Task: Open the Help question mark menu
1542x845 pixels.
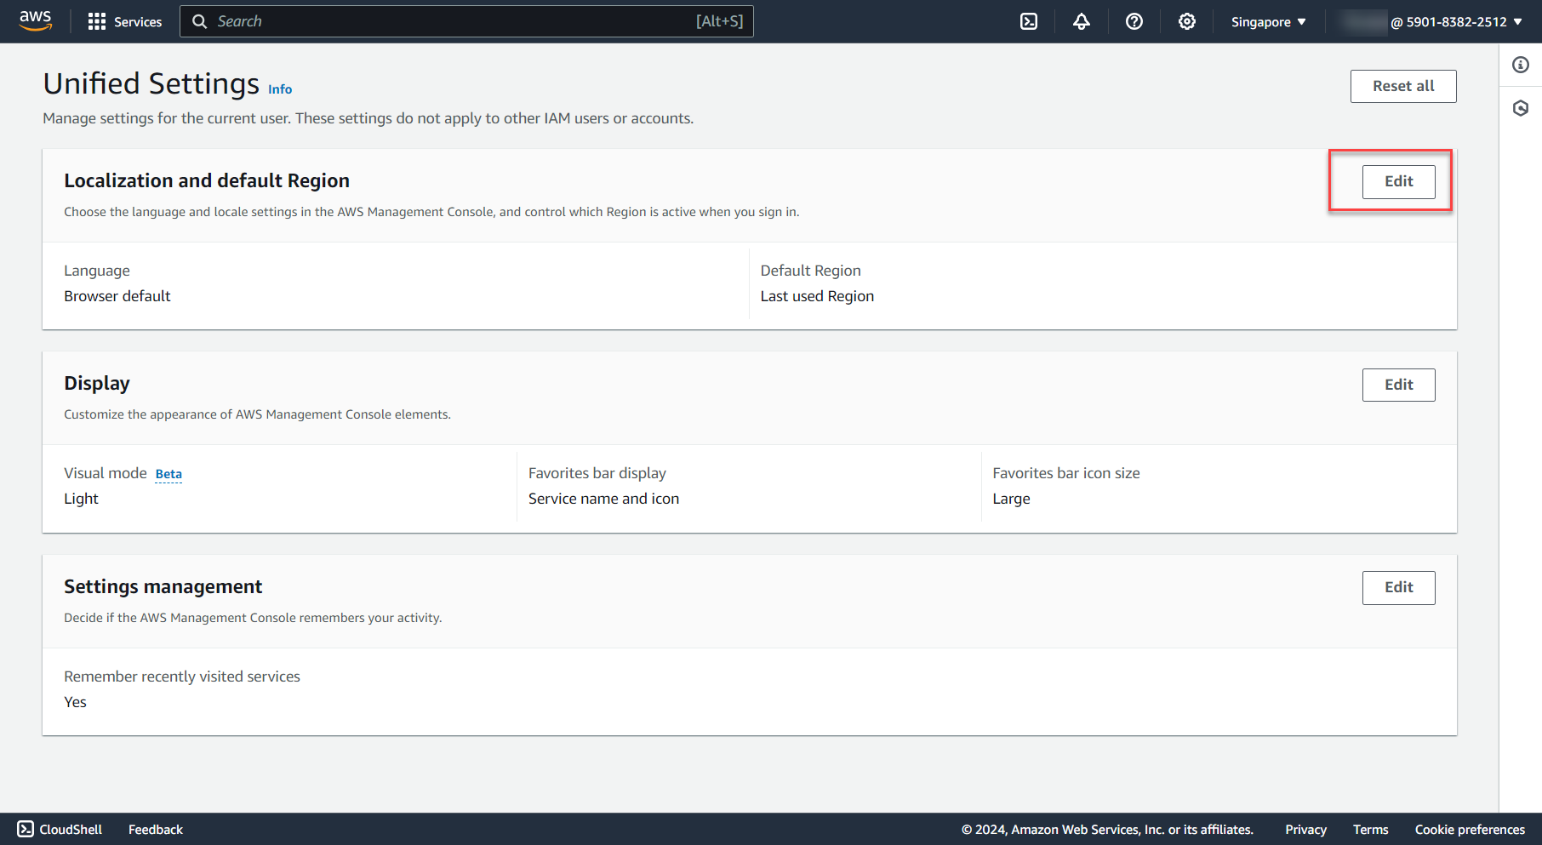Action: (1134, 21)
